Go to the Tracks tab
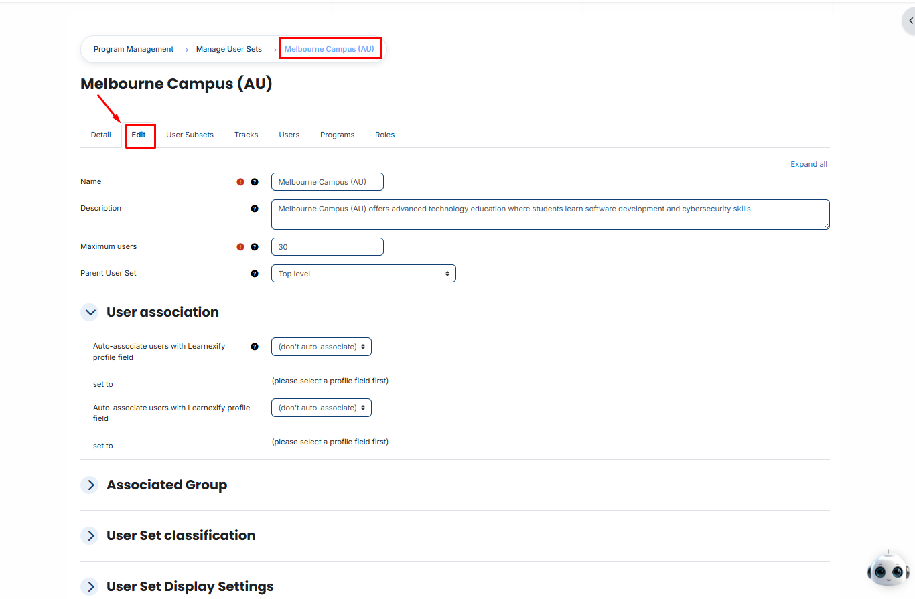 [247, 135]
